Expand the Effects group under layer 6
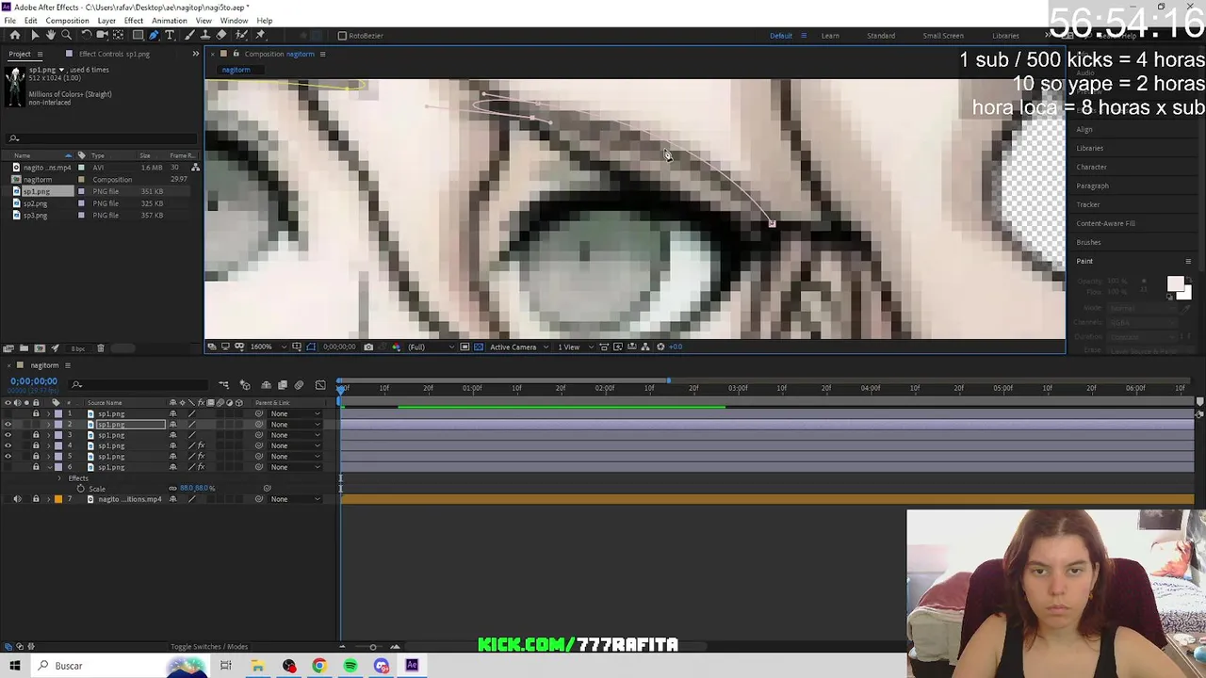Viewport: 1206px width, 678px height. pos(59,478)
